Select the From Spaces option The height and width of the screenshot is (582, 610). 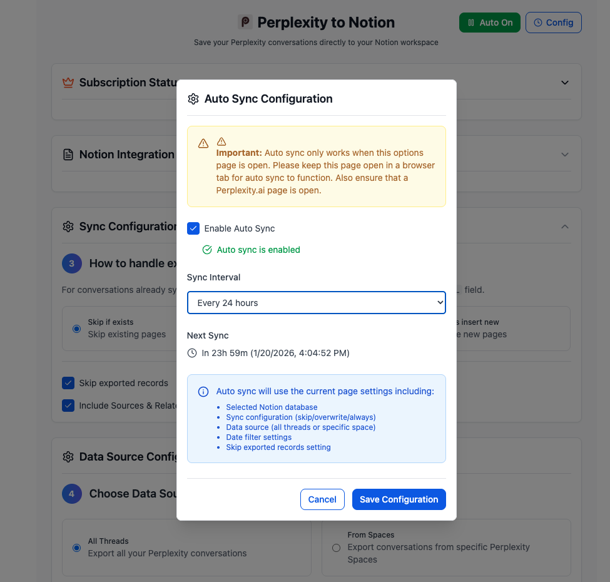click(x=336, y=548)
